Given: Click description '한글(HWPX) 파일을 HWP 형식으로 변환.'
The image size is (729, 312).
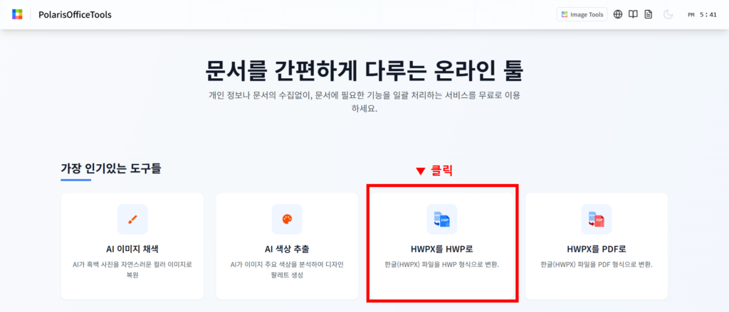Looking at the screenshot, I should click(x=441, y=264).
